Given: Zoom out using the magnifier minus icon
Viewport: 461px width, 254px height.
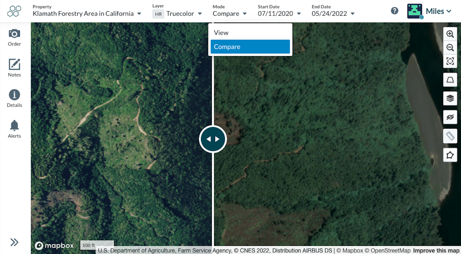Looking at the screenshot, I should click(x=450, y=47).
